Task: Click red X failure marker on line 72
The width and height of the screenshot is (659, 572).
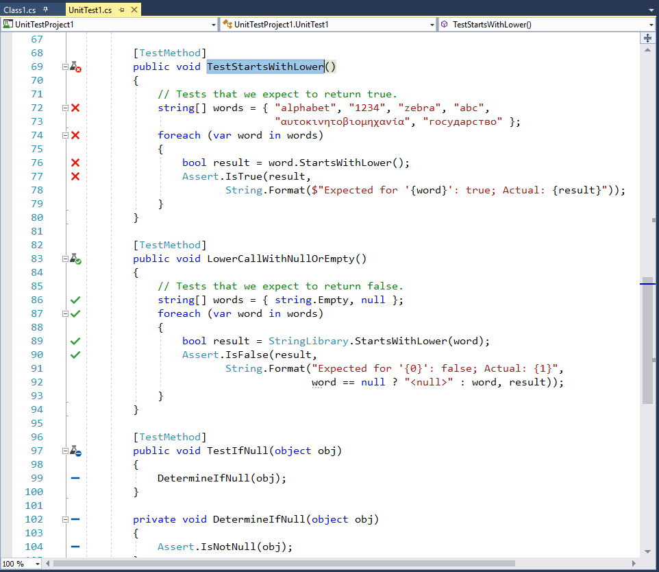Action: pos(75,108)
